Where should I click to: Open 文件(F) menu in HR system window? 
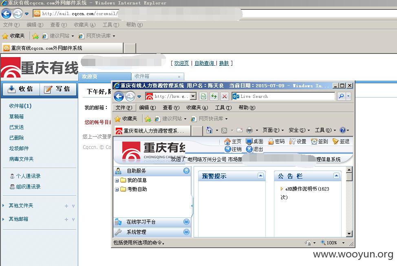[x=124, y=108]
